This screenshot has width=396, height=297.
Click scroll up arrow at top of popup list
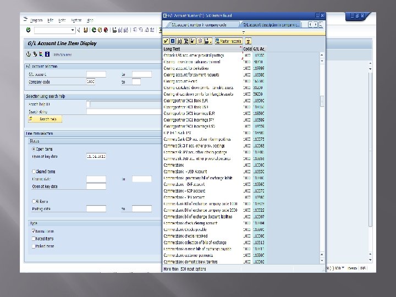point(322,55)
